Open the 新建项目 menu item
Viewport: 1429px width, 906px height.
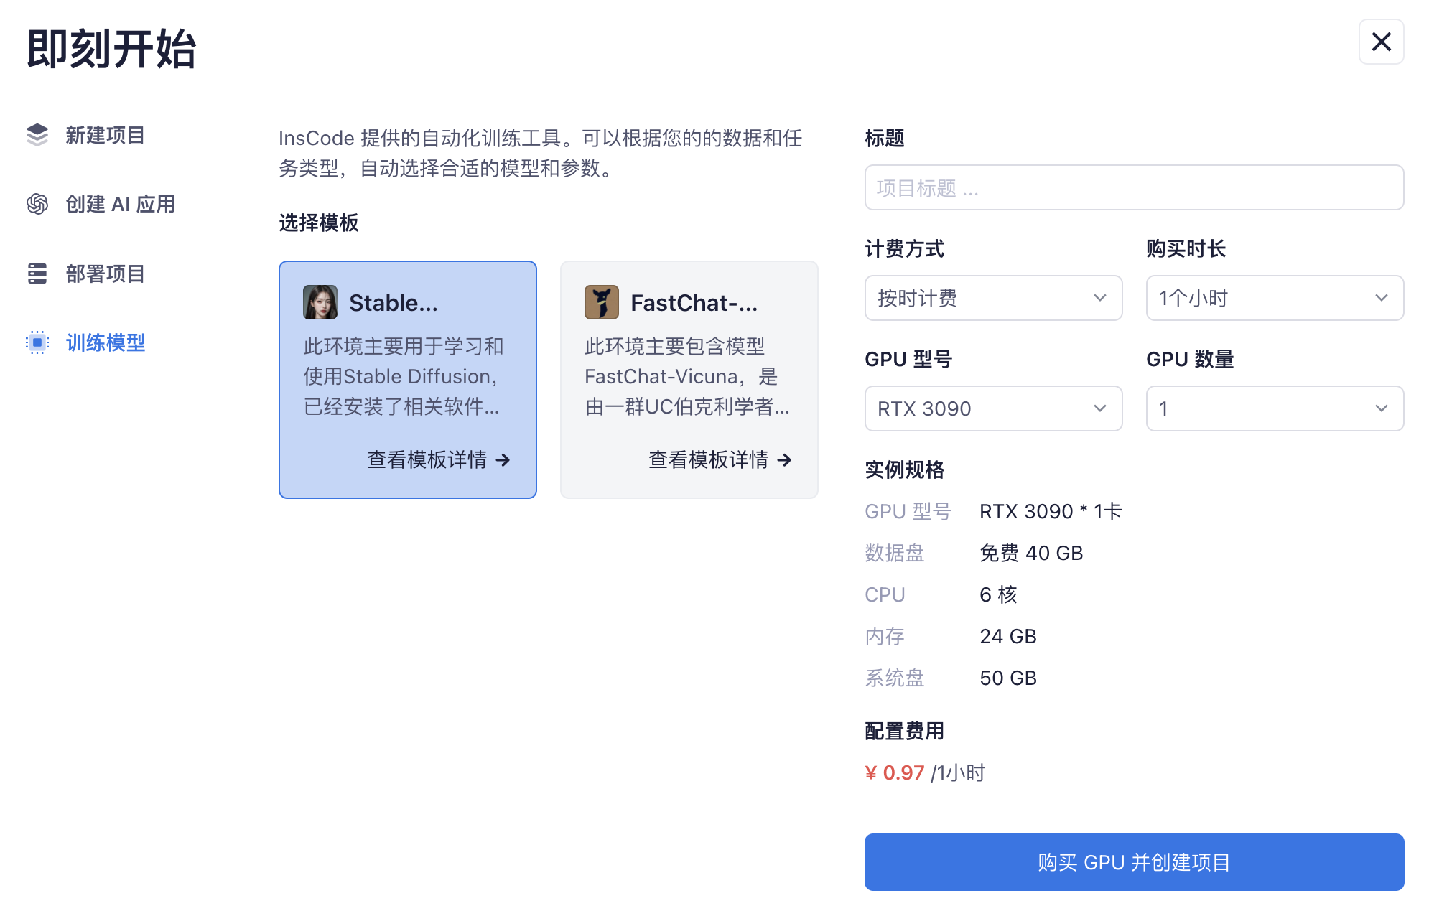[x=86, y=135]
